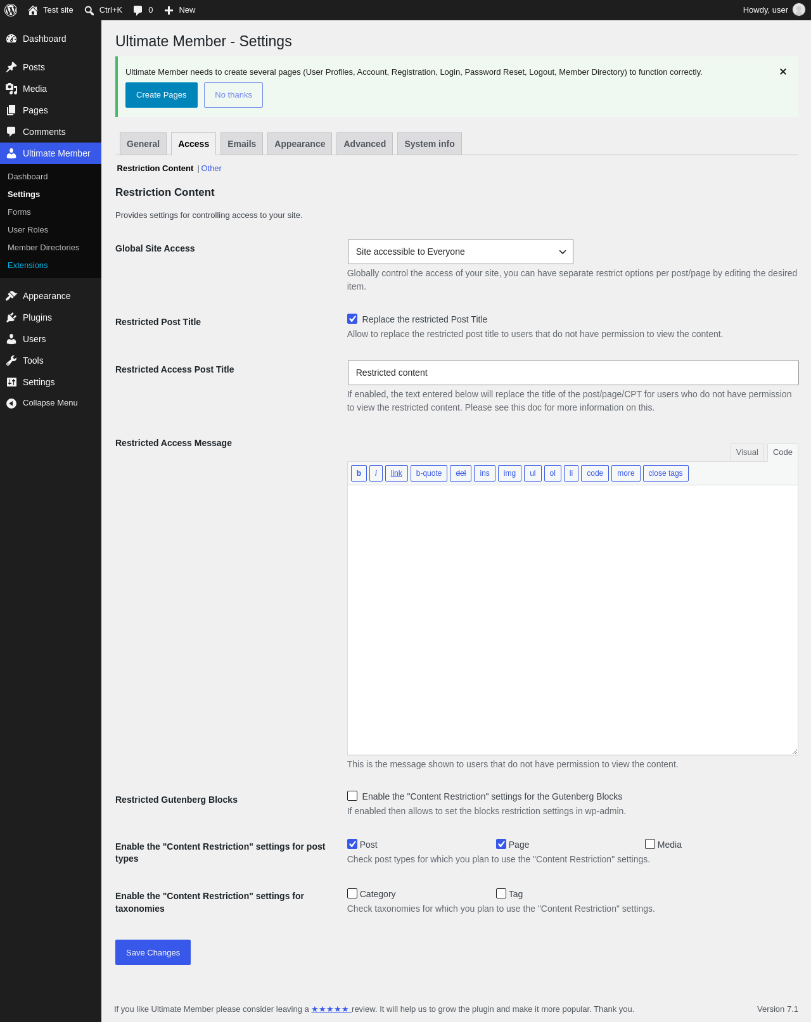Viewport: 811px width, 1022px height.
Task: Click the italic 'i' editor button
Action: 376,473
